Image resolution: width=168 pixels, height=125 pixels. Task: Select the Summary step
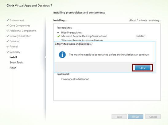tap(15, 52)
